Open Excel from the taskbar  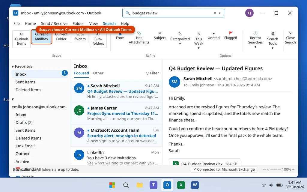[x=181, y=185]
